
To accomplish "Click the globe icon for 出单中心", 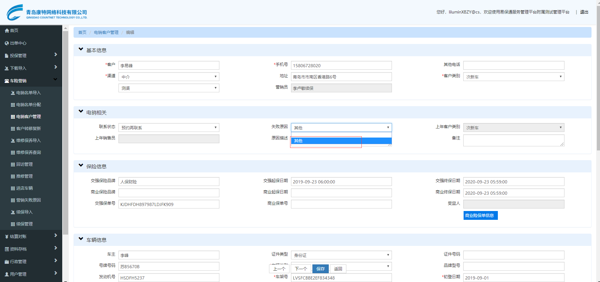I will (7, 43).
